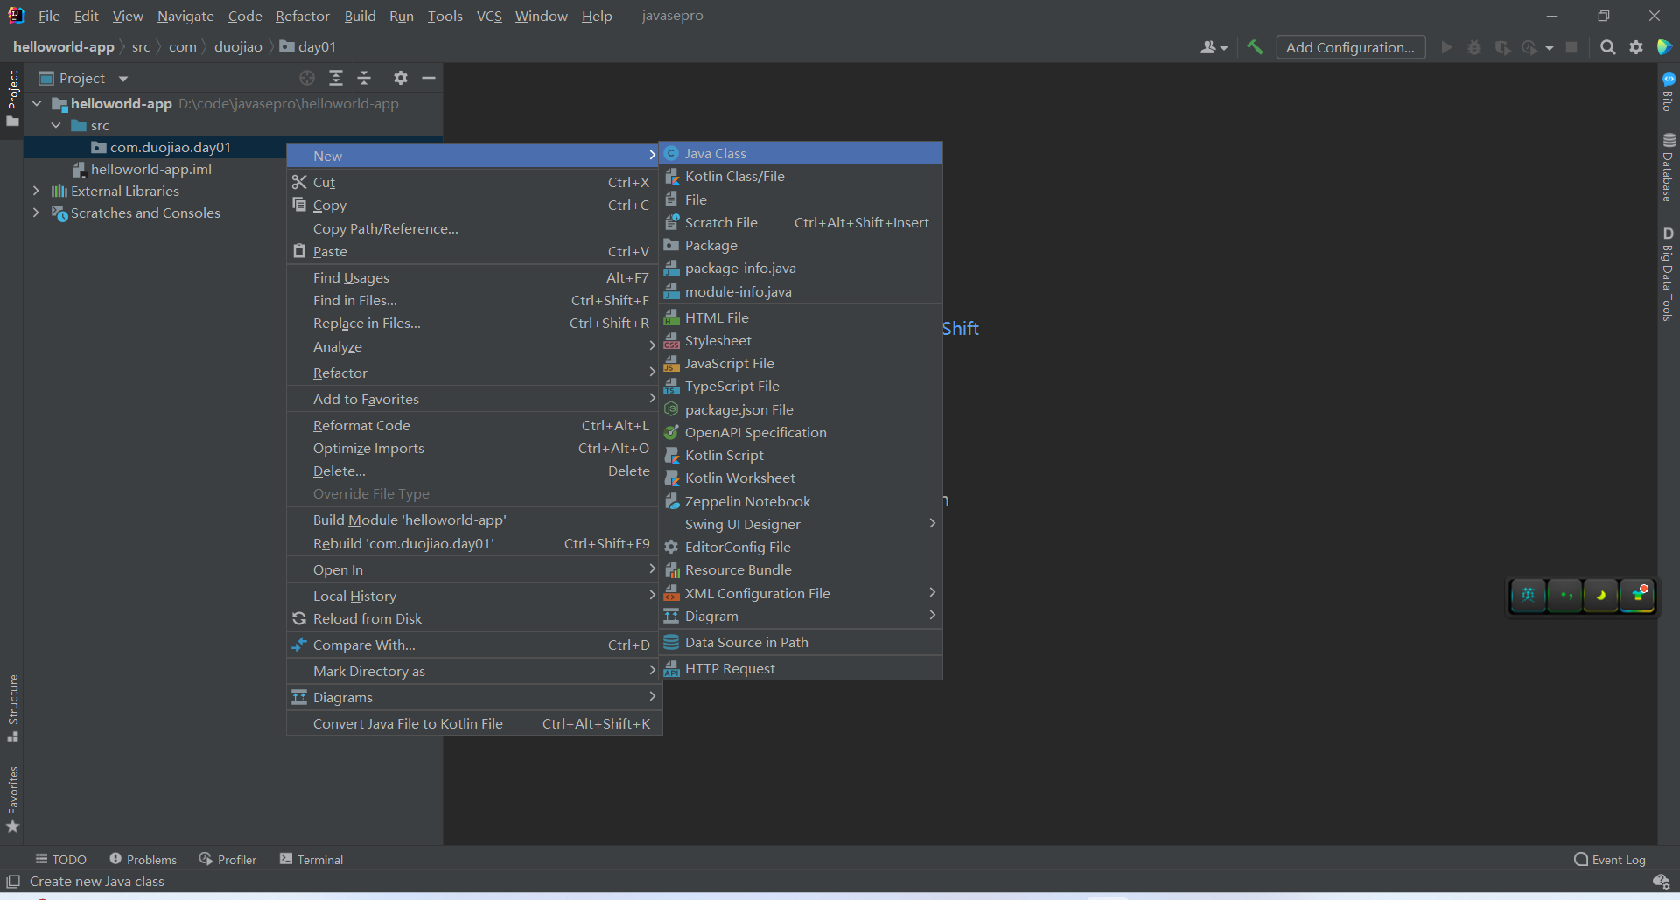This screenshot has height=900, width=1680.
Task: Click Expand All icon in Project panel
Action: 336,78
